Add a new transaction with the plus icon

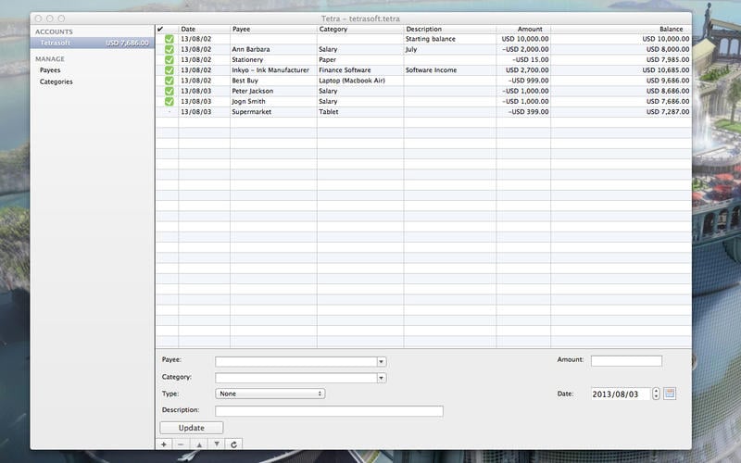click(x=164, y=444)
